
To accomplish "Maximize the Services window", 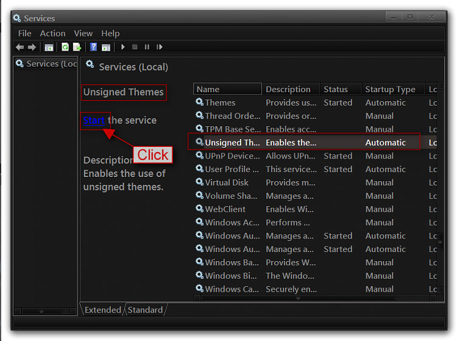I will pos(410,17).
